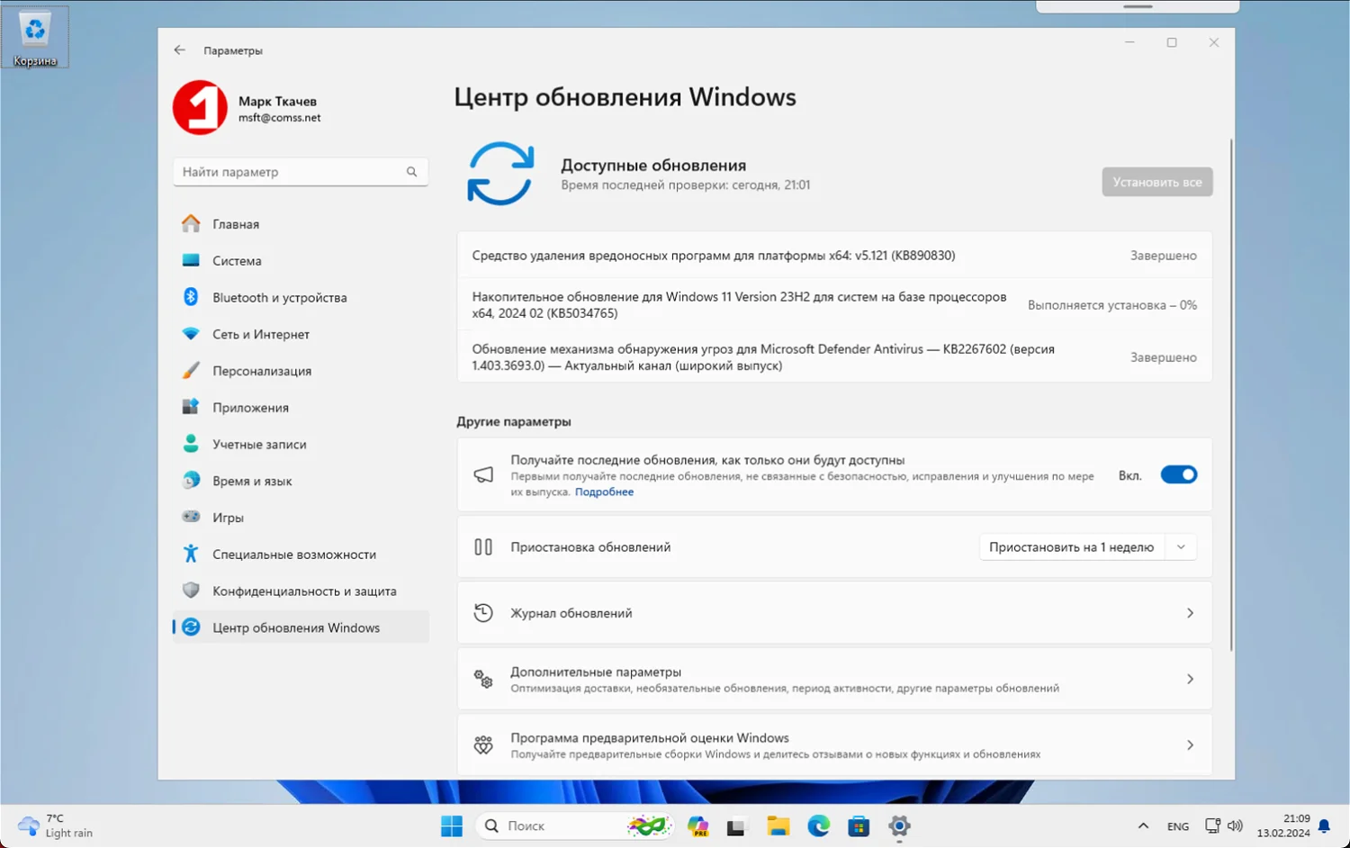Go back with the arrow near Параметры
This screenshot has width=1350, height=848.
(180, 50)
